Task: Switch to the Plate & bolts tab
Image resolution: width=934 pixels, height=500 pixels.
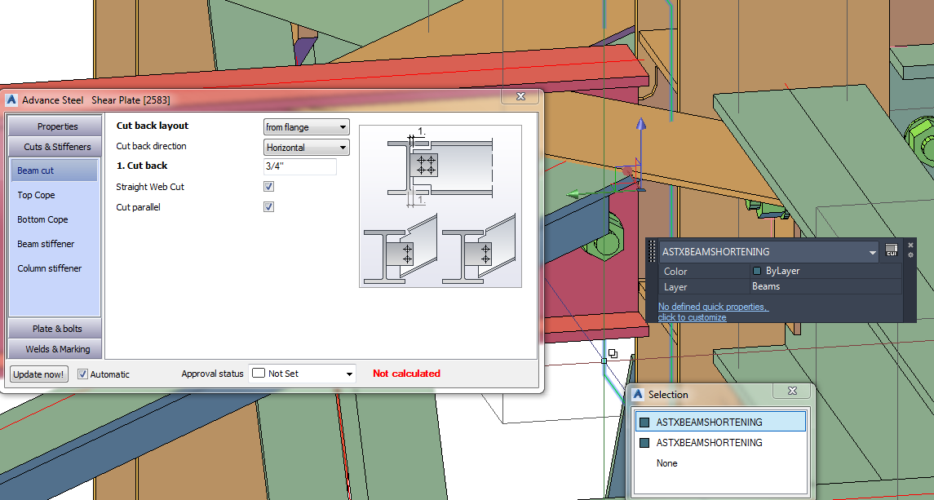Action: click(x=54, y=329)
